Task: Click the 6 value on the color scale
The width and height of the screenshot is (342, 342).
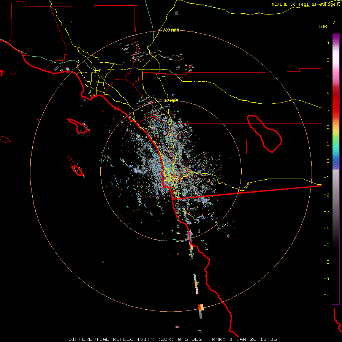Action: (328, 60)
